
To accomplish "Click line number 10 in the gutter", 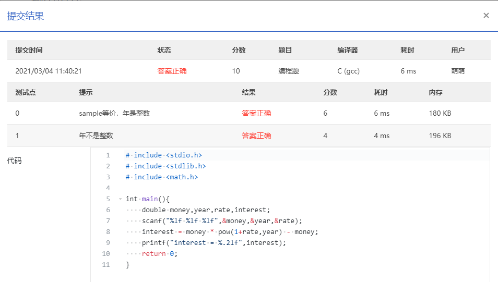I will pyautogui.click(x=106, y=254).
